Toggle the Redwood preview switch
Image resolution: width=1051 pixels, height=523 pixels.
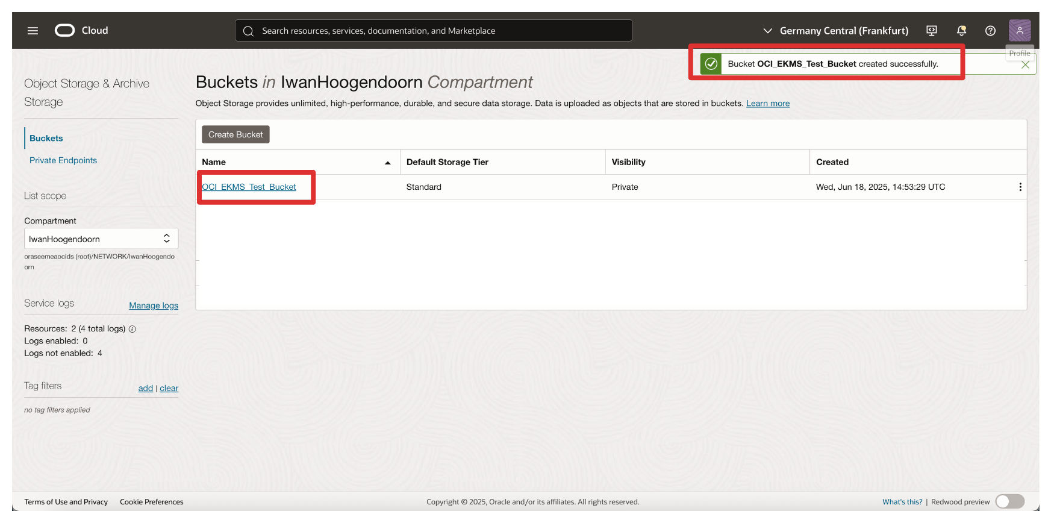1009,501
